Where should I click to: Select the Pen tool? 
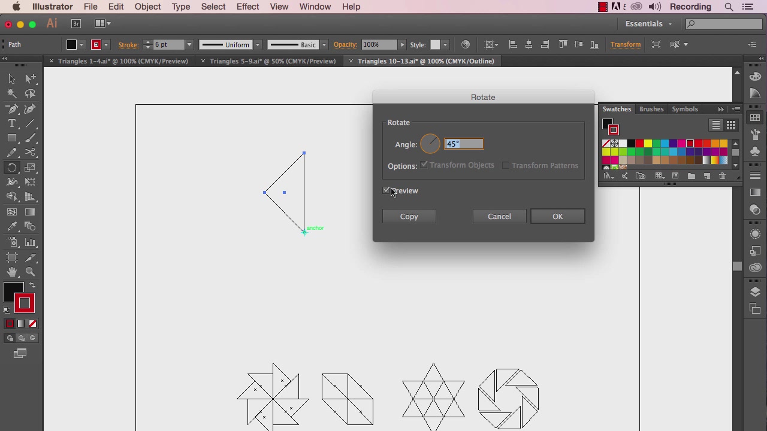pyautogui.click(x=12, y=108)
